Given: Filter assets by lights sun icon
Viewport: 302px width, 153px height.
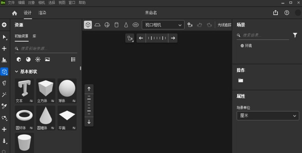Looking at the screenshot, I should tap(38, 60).
